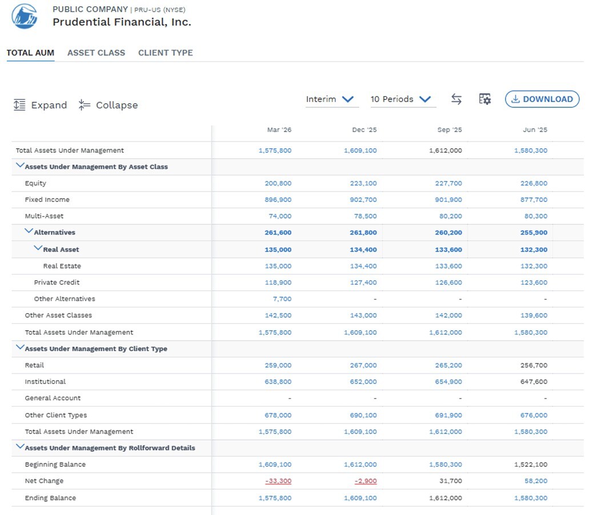Click Collapse text button
This screenshot has width=589, height=515.
[117, 105]
